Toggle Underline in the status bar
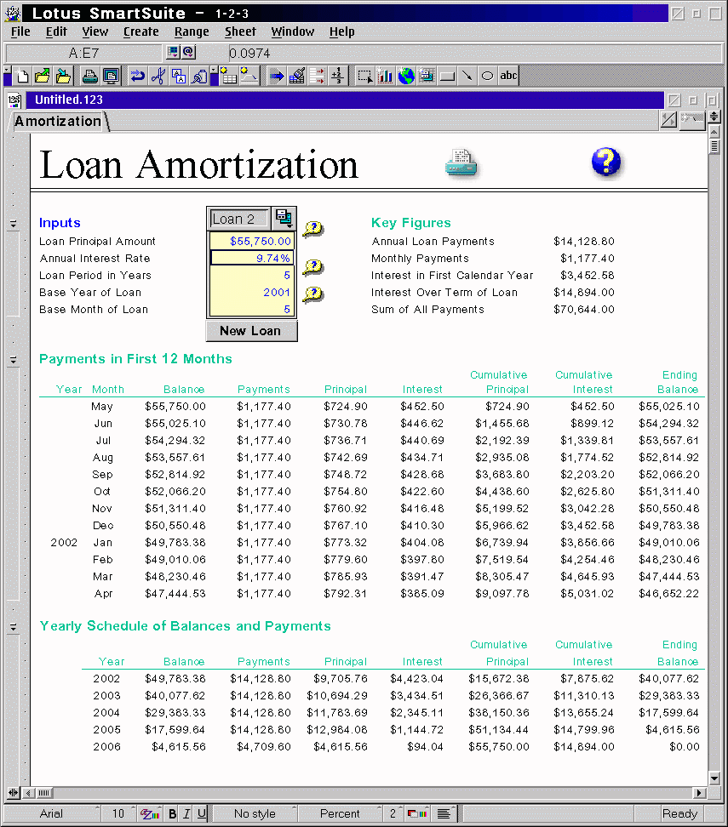 click(202, 814)
